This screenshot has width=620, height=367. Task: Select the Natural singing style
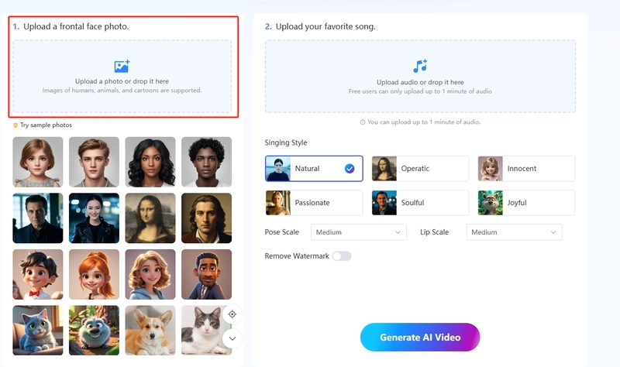(313, 169)
